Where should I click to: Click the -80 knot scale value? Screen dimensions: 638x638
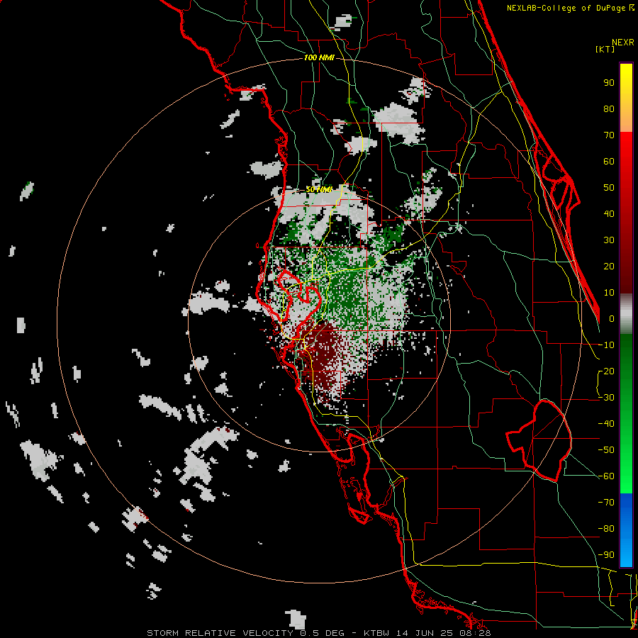point(606,529)
